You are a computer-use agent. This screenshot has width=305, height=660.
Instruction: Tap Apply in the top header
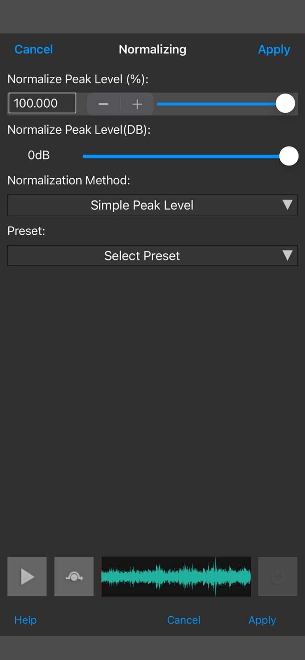(x=274, y=49)
